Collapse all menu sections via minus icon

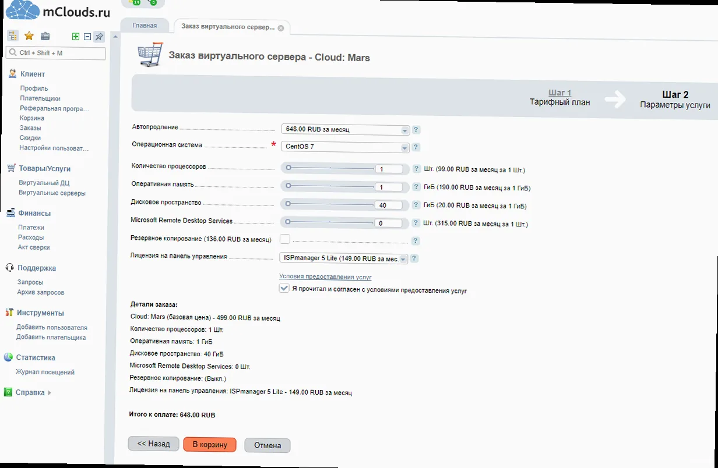click(87, 36)
